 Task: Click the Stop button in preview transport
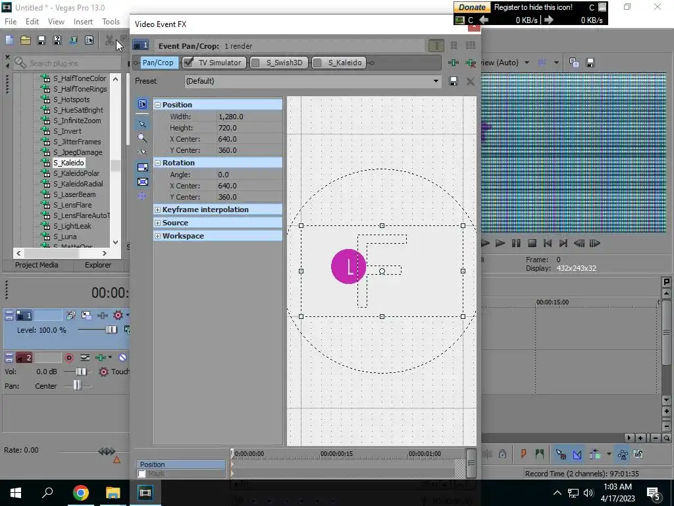pos(532,244)
